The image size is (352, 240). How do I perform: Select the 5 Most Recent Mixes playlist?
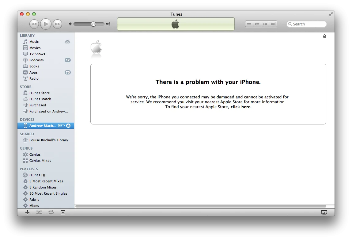coord(46,181)
